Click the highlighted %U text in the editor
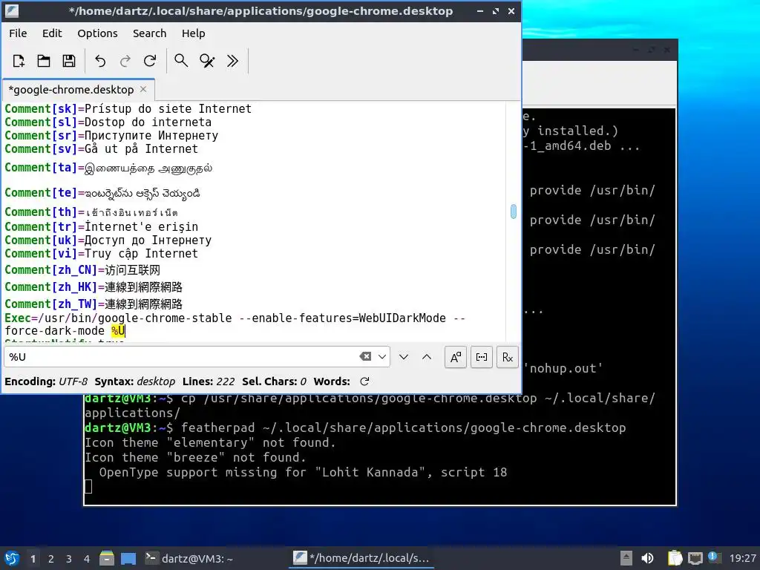The width and height of the screenshot is (760, 570). 118,331
